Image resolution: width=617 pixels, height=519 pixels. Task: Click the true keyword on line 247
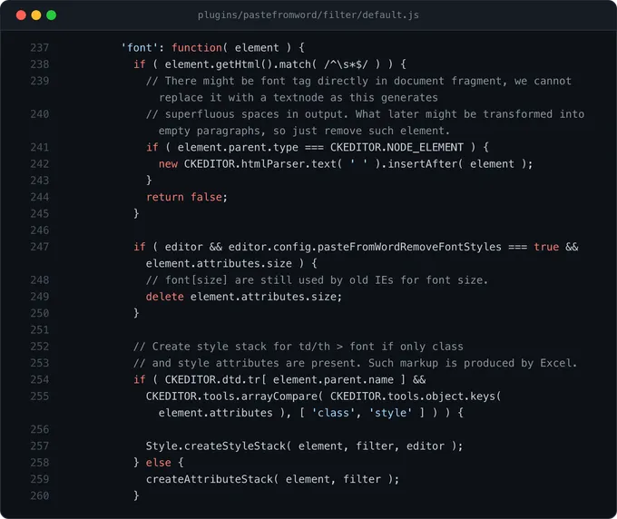pos(546,247)
